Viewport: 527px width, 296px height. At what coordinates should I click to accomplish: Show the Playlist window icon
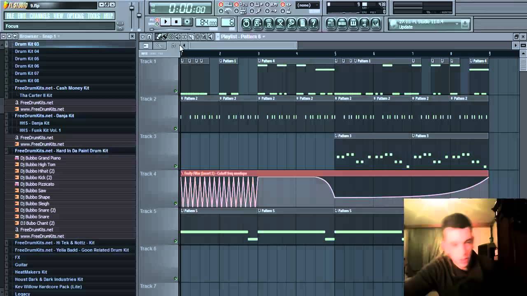tap(331, 24)
